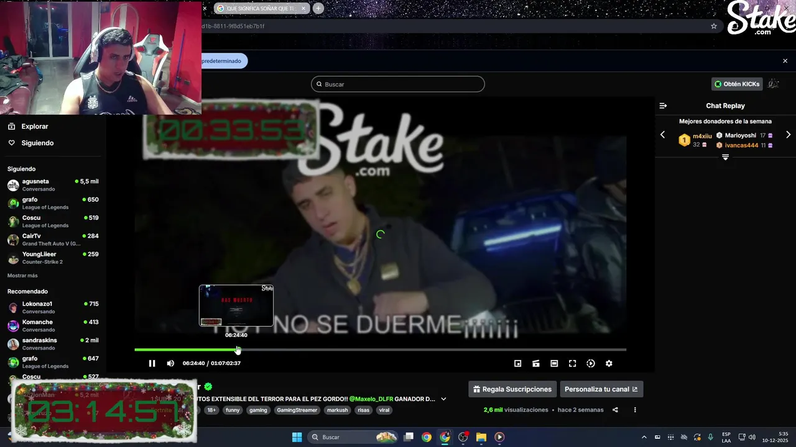This screenshot has width=796, height=447.
Task: Open Google Chrome from the taskbar
Action: (427, 437)
